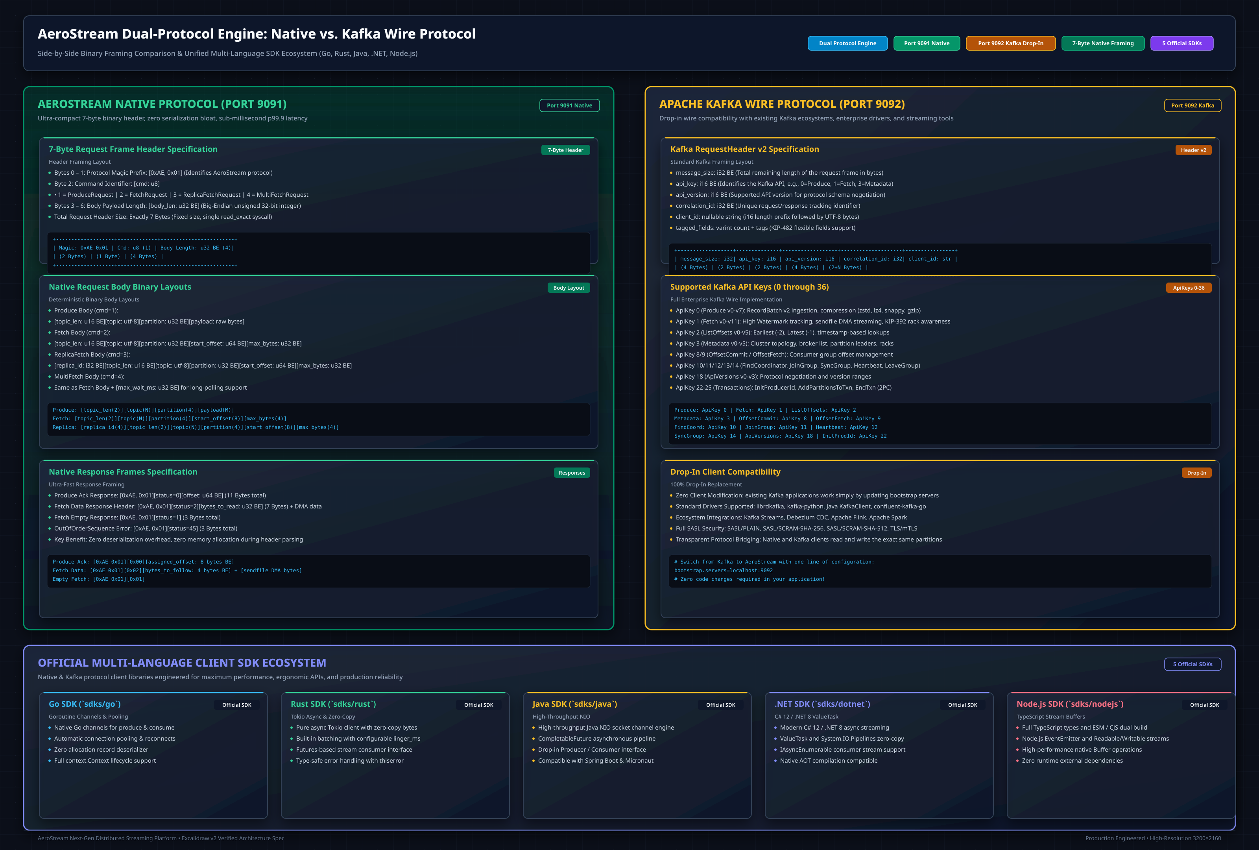Click the outlined 5 Official SDKs tag

(x=1193, y=664)
